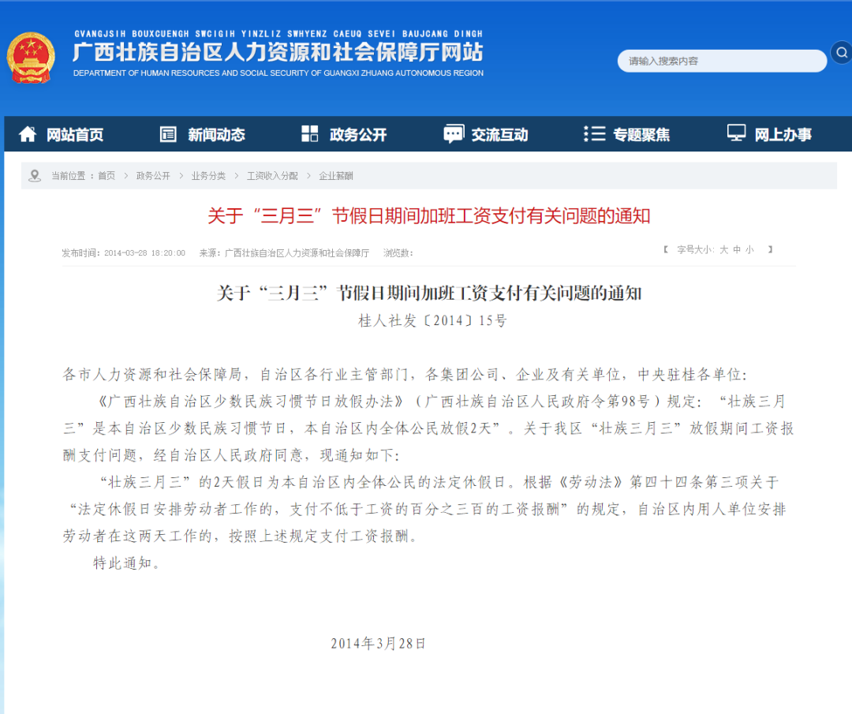Click the search magnifier icon
This screenshot has height=714, width=852.
[x=841, y=53]
